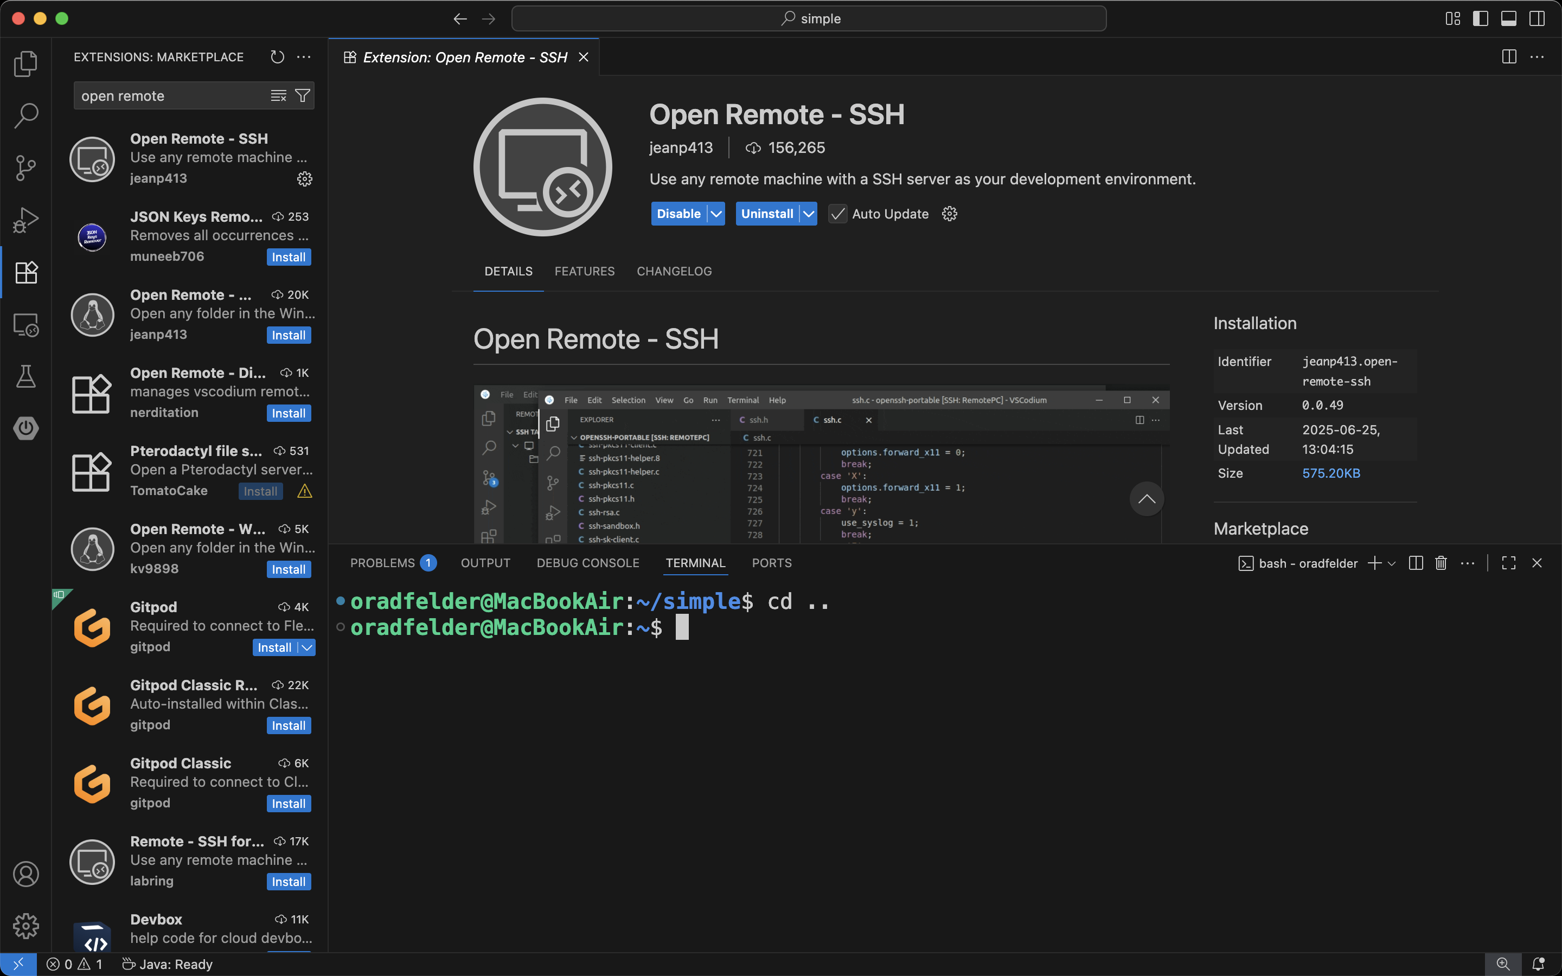The image size is (1562, 976).
Task: Open the new terminal profile dropdown
Action: pos(1392,563)
